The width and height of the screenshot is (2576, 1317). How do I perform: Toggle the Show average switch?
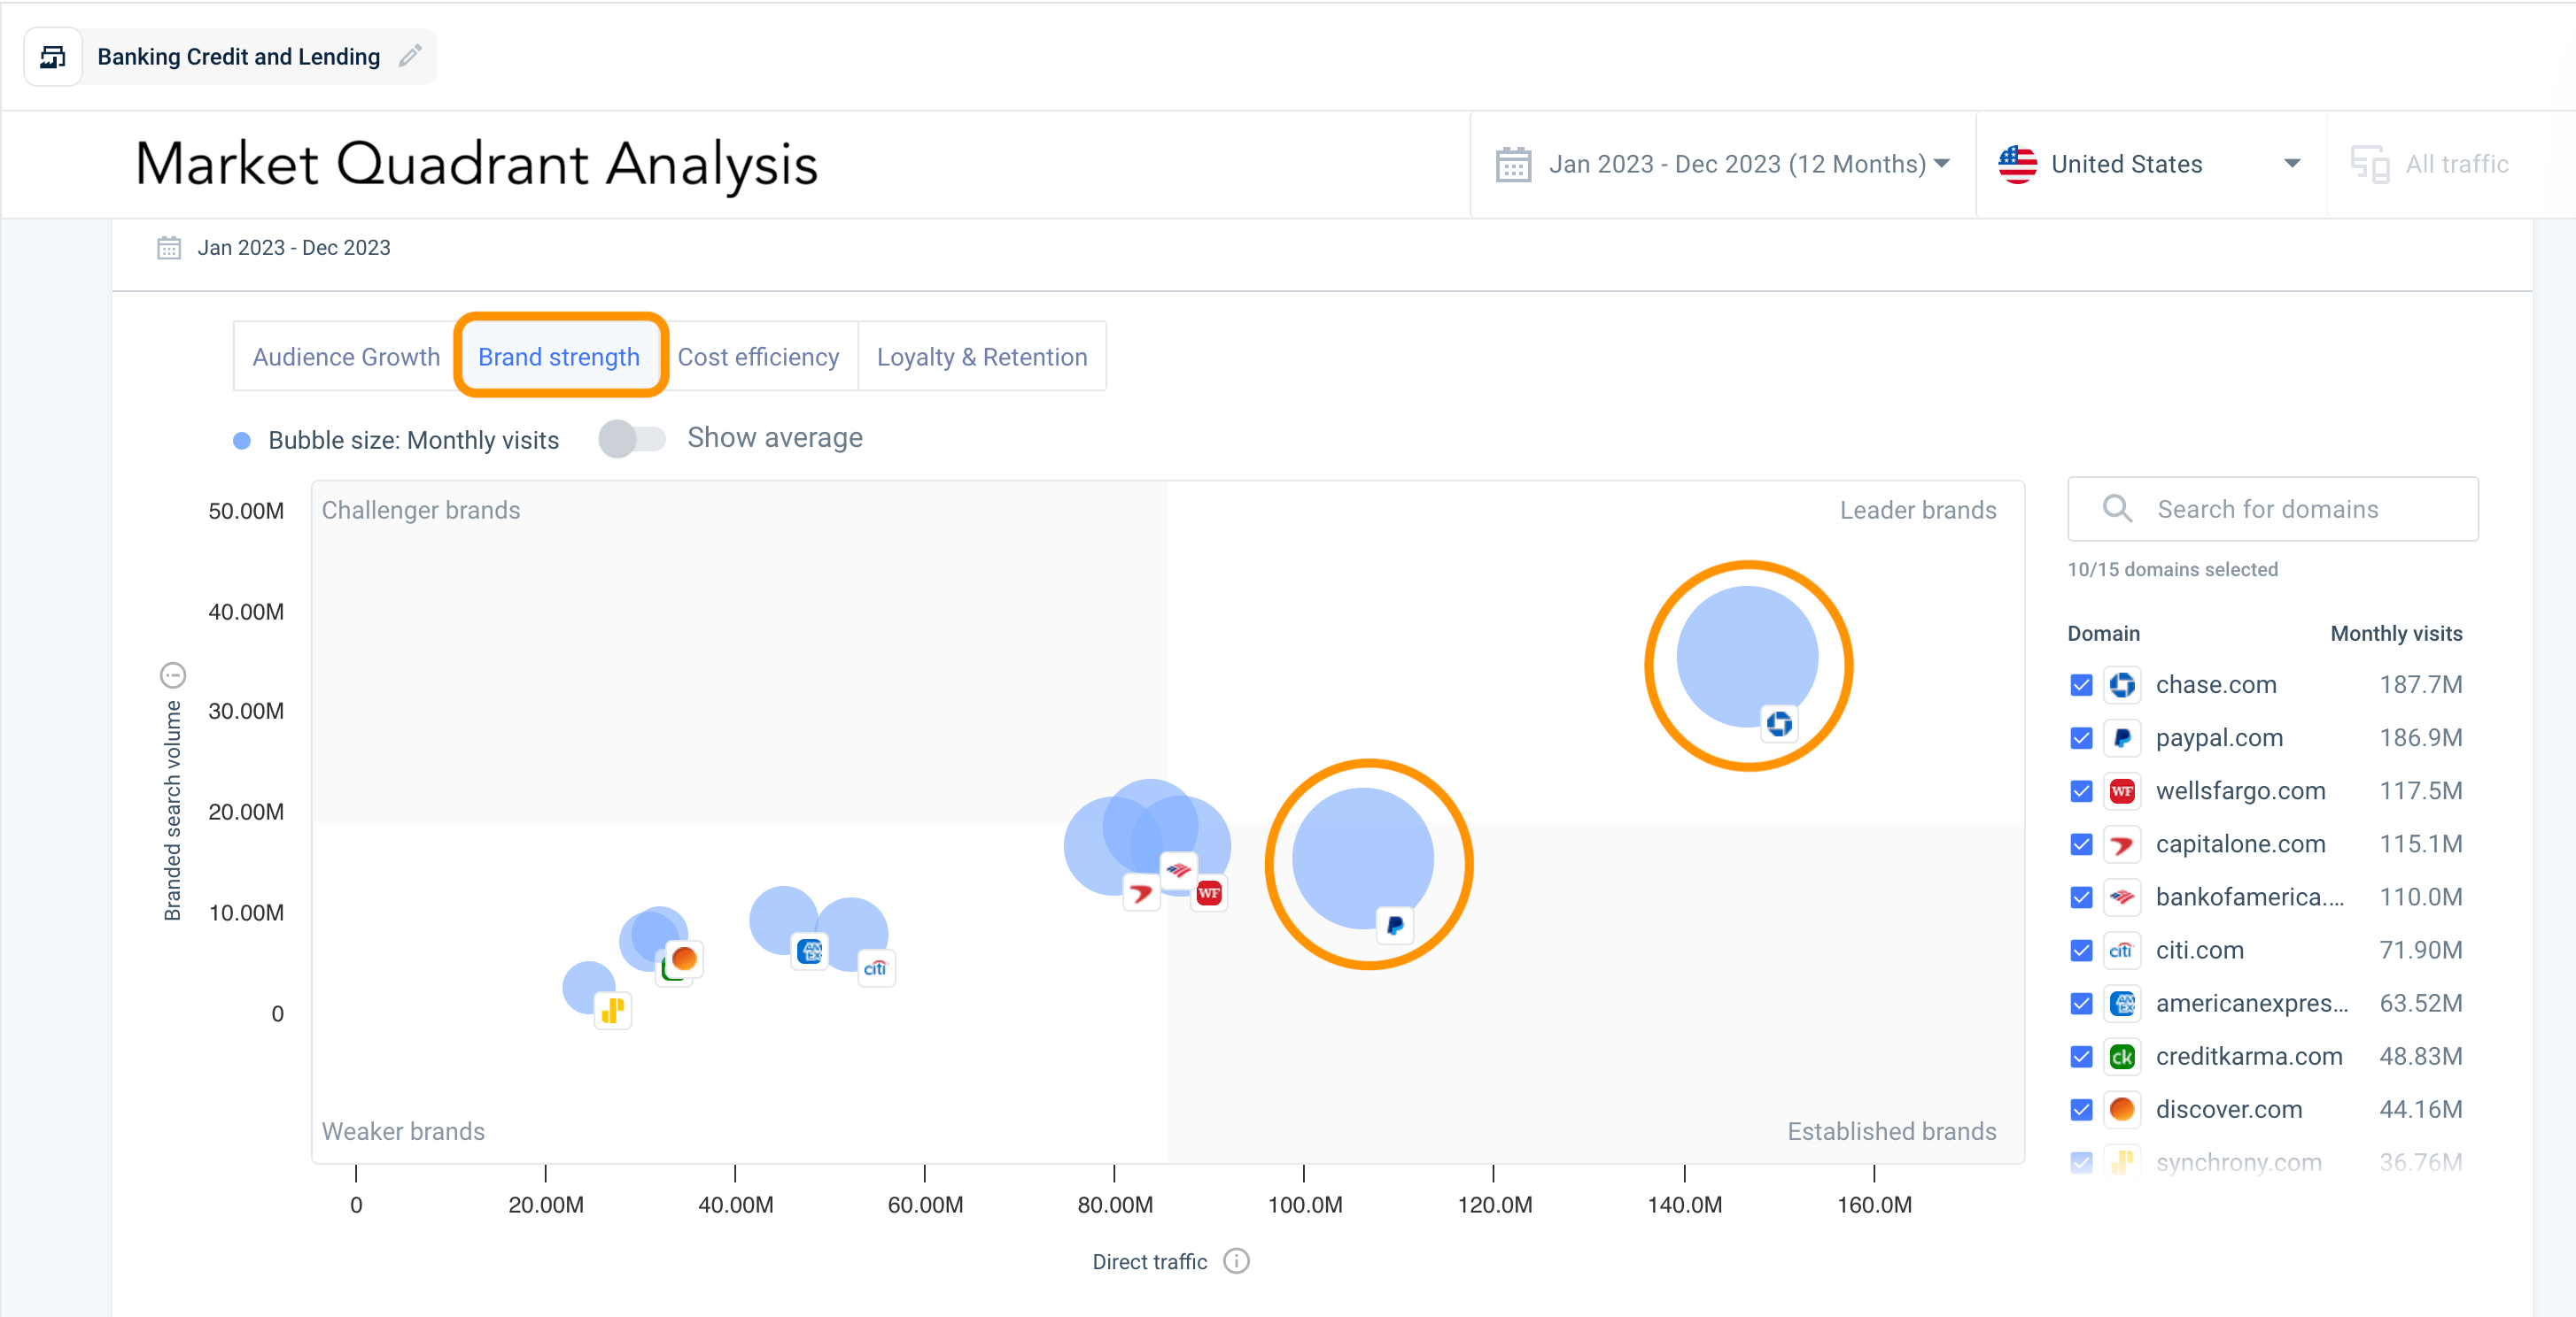632,439
